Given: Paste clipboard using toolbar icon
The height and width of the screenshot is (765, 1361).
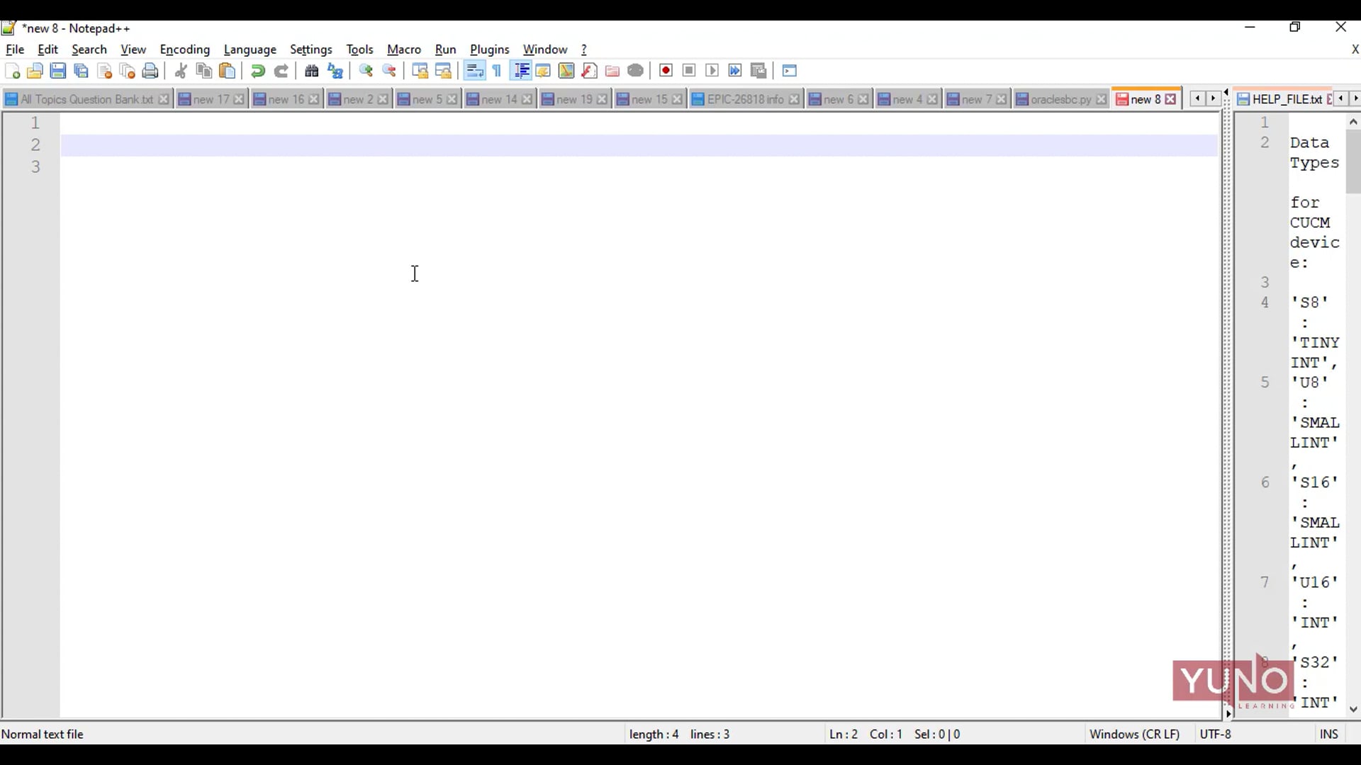Looking at the screenshot, I should pos(228,71).
